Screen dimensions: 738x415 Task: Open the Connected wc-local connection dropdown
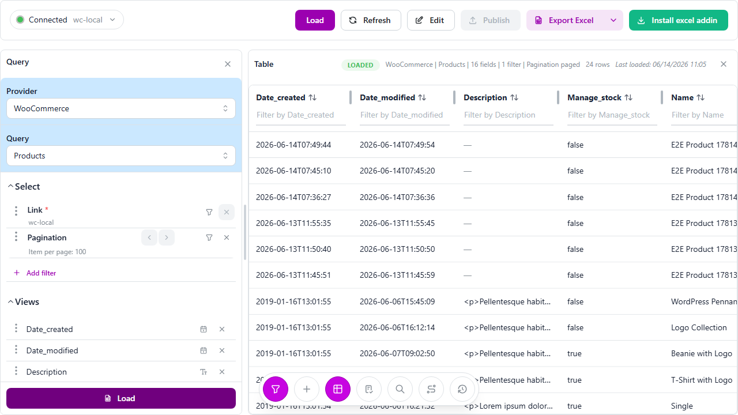(67, 20)
